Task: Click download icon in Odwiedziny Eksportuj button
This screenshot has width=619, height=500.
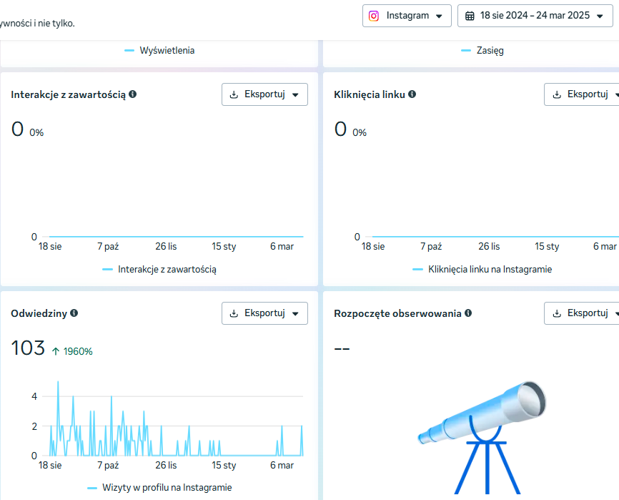Action: click(x=234, y=313)
